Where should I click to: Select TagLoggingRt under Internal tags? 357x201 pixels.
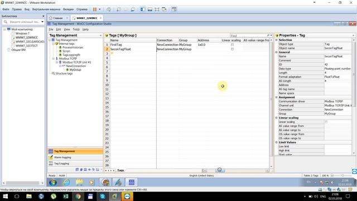pyautogui.click(x=71, y=55)
